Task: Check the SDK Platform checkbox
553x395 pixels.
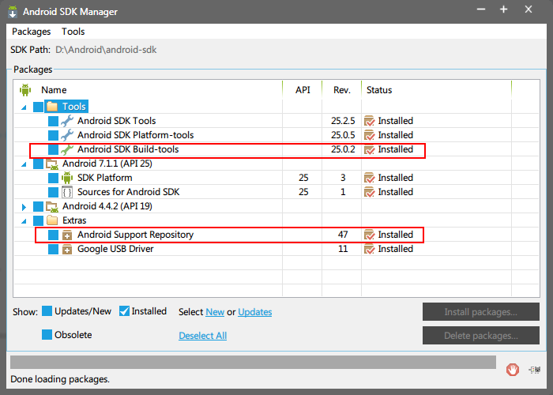Action: [53, 178]
